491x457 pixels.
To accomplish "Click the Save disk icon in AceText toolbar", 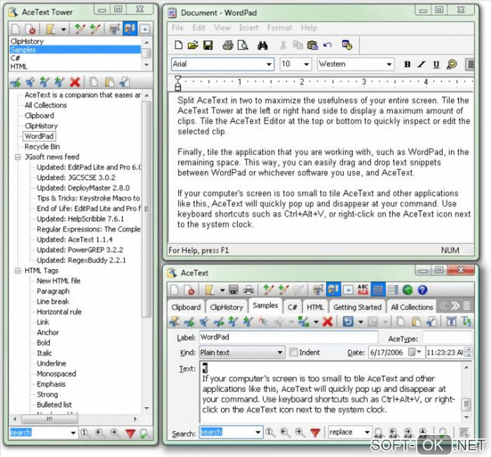I will (x=233, y=290).
